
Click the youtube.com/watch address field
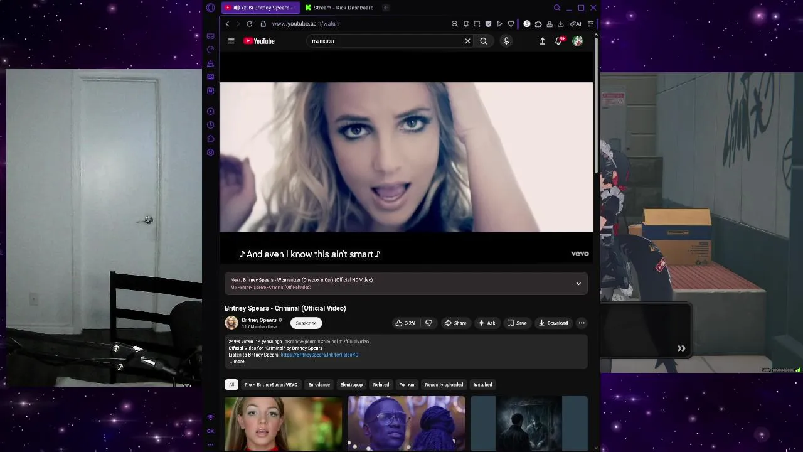305,24
